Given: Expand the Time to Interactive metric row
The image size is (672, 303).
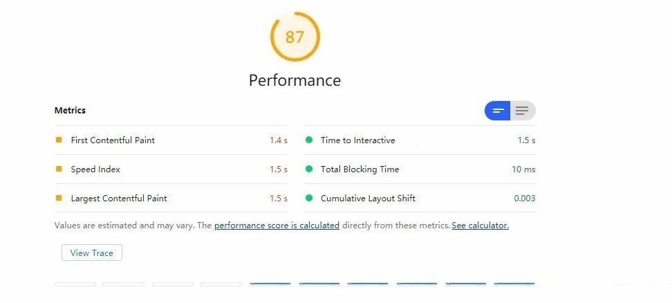Looking at the screenshot, I should coord(357,140).
